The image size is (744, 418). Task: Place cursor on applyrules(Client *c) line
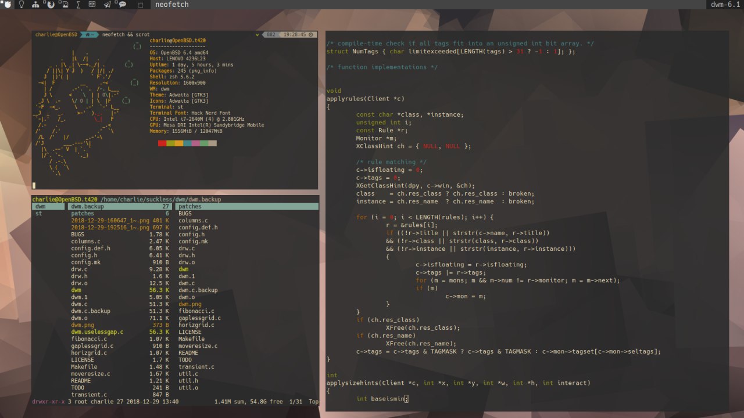tap(365, 99)
